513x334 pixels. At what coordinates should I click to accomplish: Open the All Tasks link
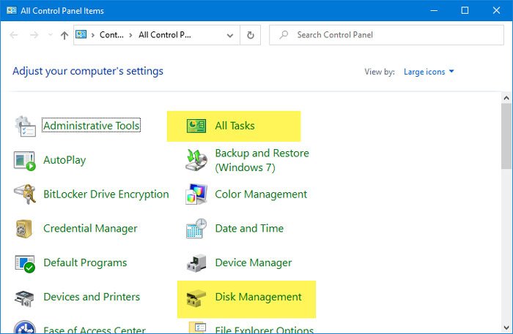click(235, 126)
